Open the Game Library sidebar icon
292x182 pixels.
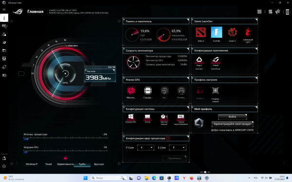coord(4,50)
